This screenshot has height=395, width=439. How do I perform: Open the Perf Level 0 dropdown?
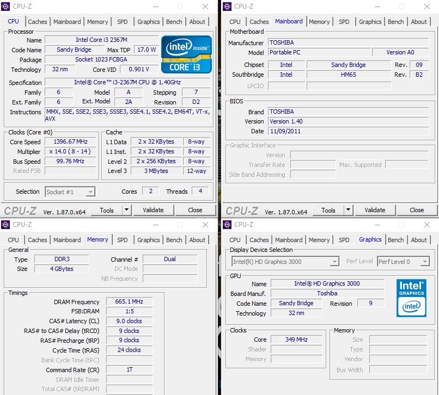coord(403,261)
